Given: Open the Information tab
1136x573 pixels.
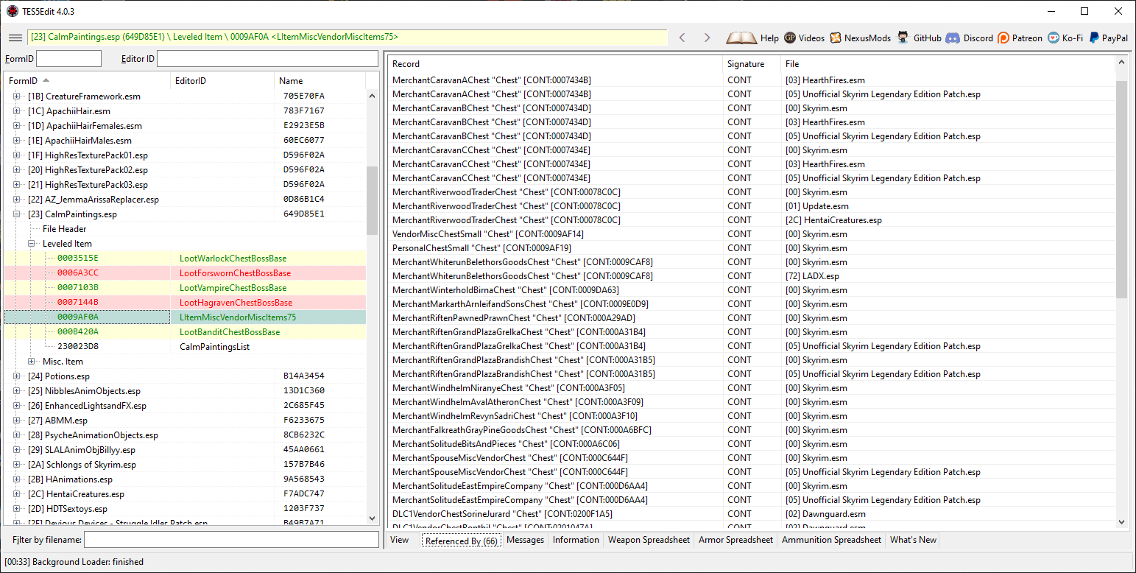Looking at the screenshot, I should click(576, 540).
